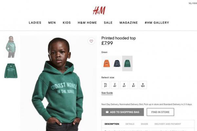View the flat green hoodie thumbnail

tap(11, 71)
